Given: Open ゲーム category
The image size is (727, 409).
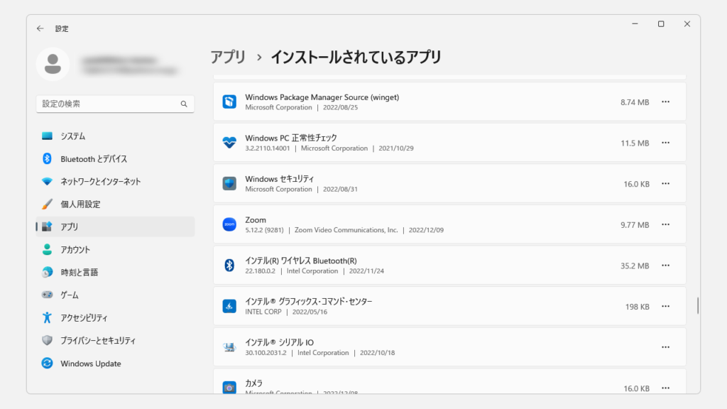Looking at the screenshot, I should tap(115, 295).
